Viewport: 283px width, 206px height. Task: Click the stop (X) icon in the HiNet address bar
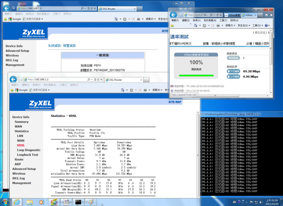point(221,15)
